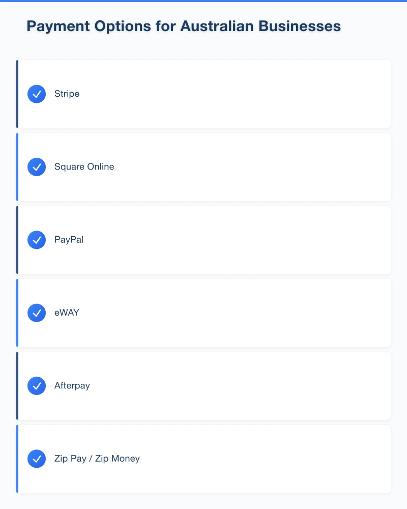Screen dimensions: 407x509
Task: Click the checkmark icon beside Stripe
Action: coord(37,94)
